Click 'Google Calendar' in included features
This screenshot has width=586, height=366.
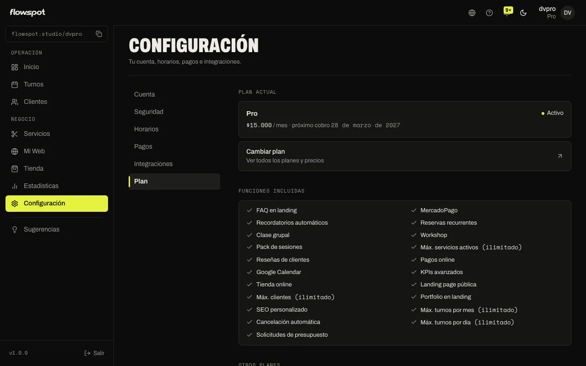tap(279, 272)
